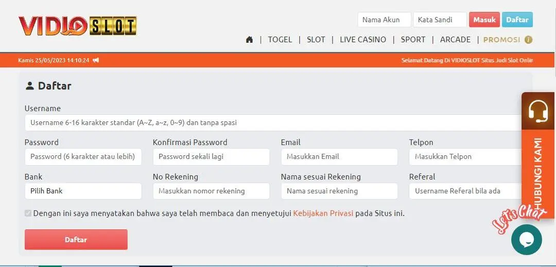Open the TOGEL menu

coord(280,40)
